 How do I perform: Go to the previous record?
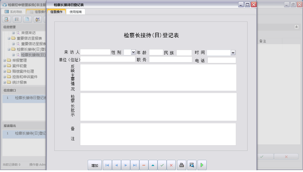[x=116, y=165]
